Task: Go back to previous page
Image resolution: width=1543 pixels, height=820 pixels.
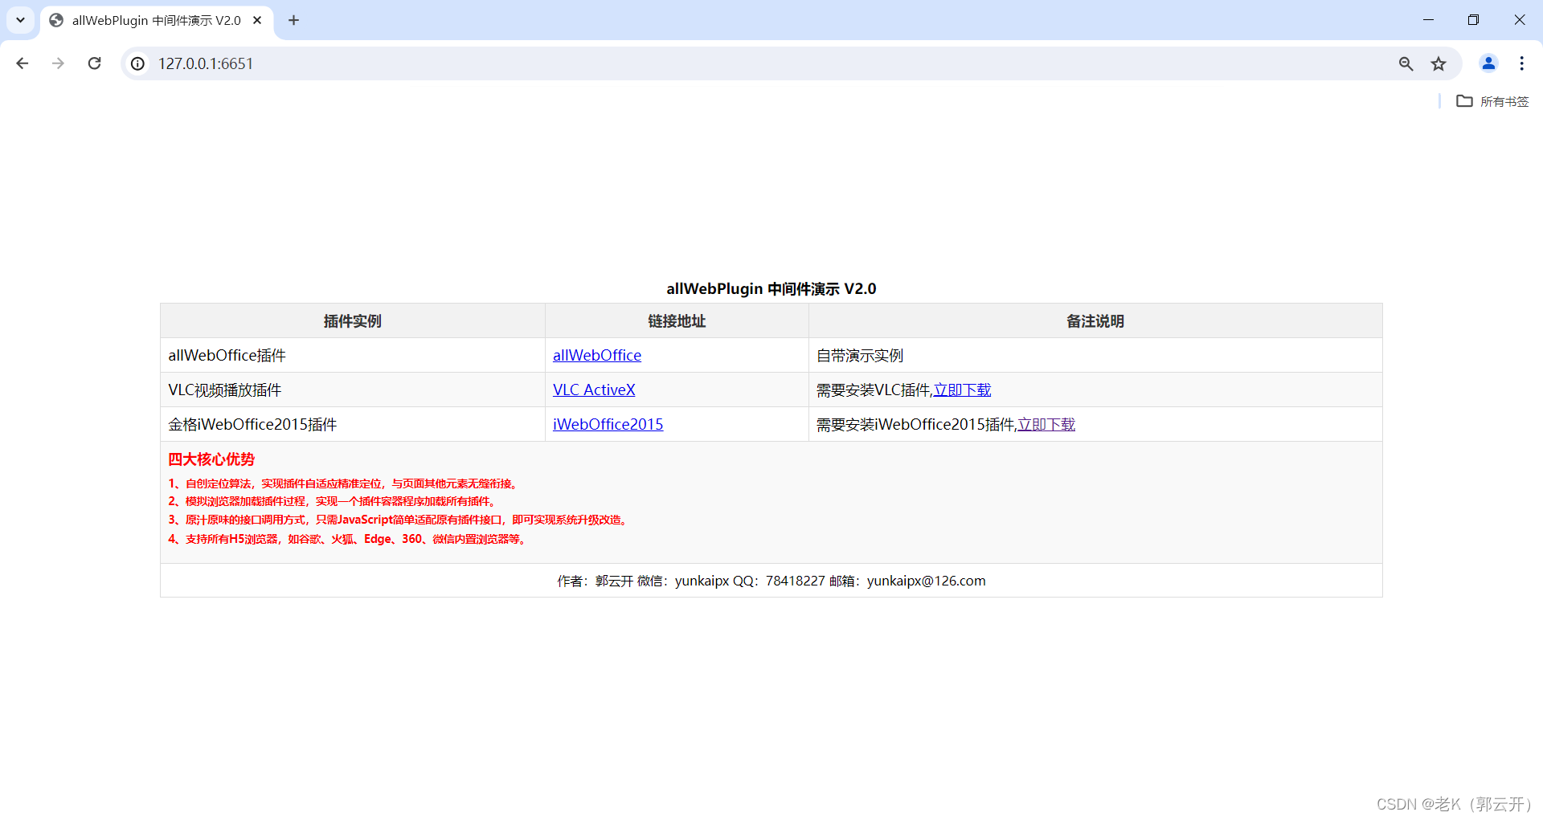Action: (x=23, y=63)
